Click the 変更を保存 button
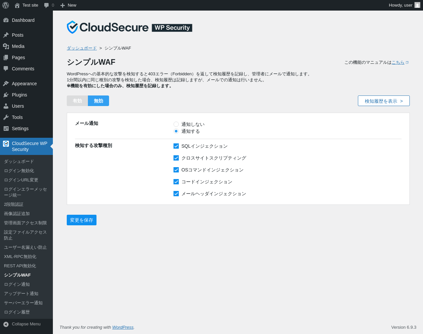Viewport: 423px width, 334px height. [x=82, y=220]
